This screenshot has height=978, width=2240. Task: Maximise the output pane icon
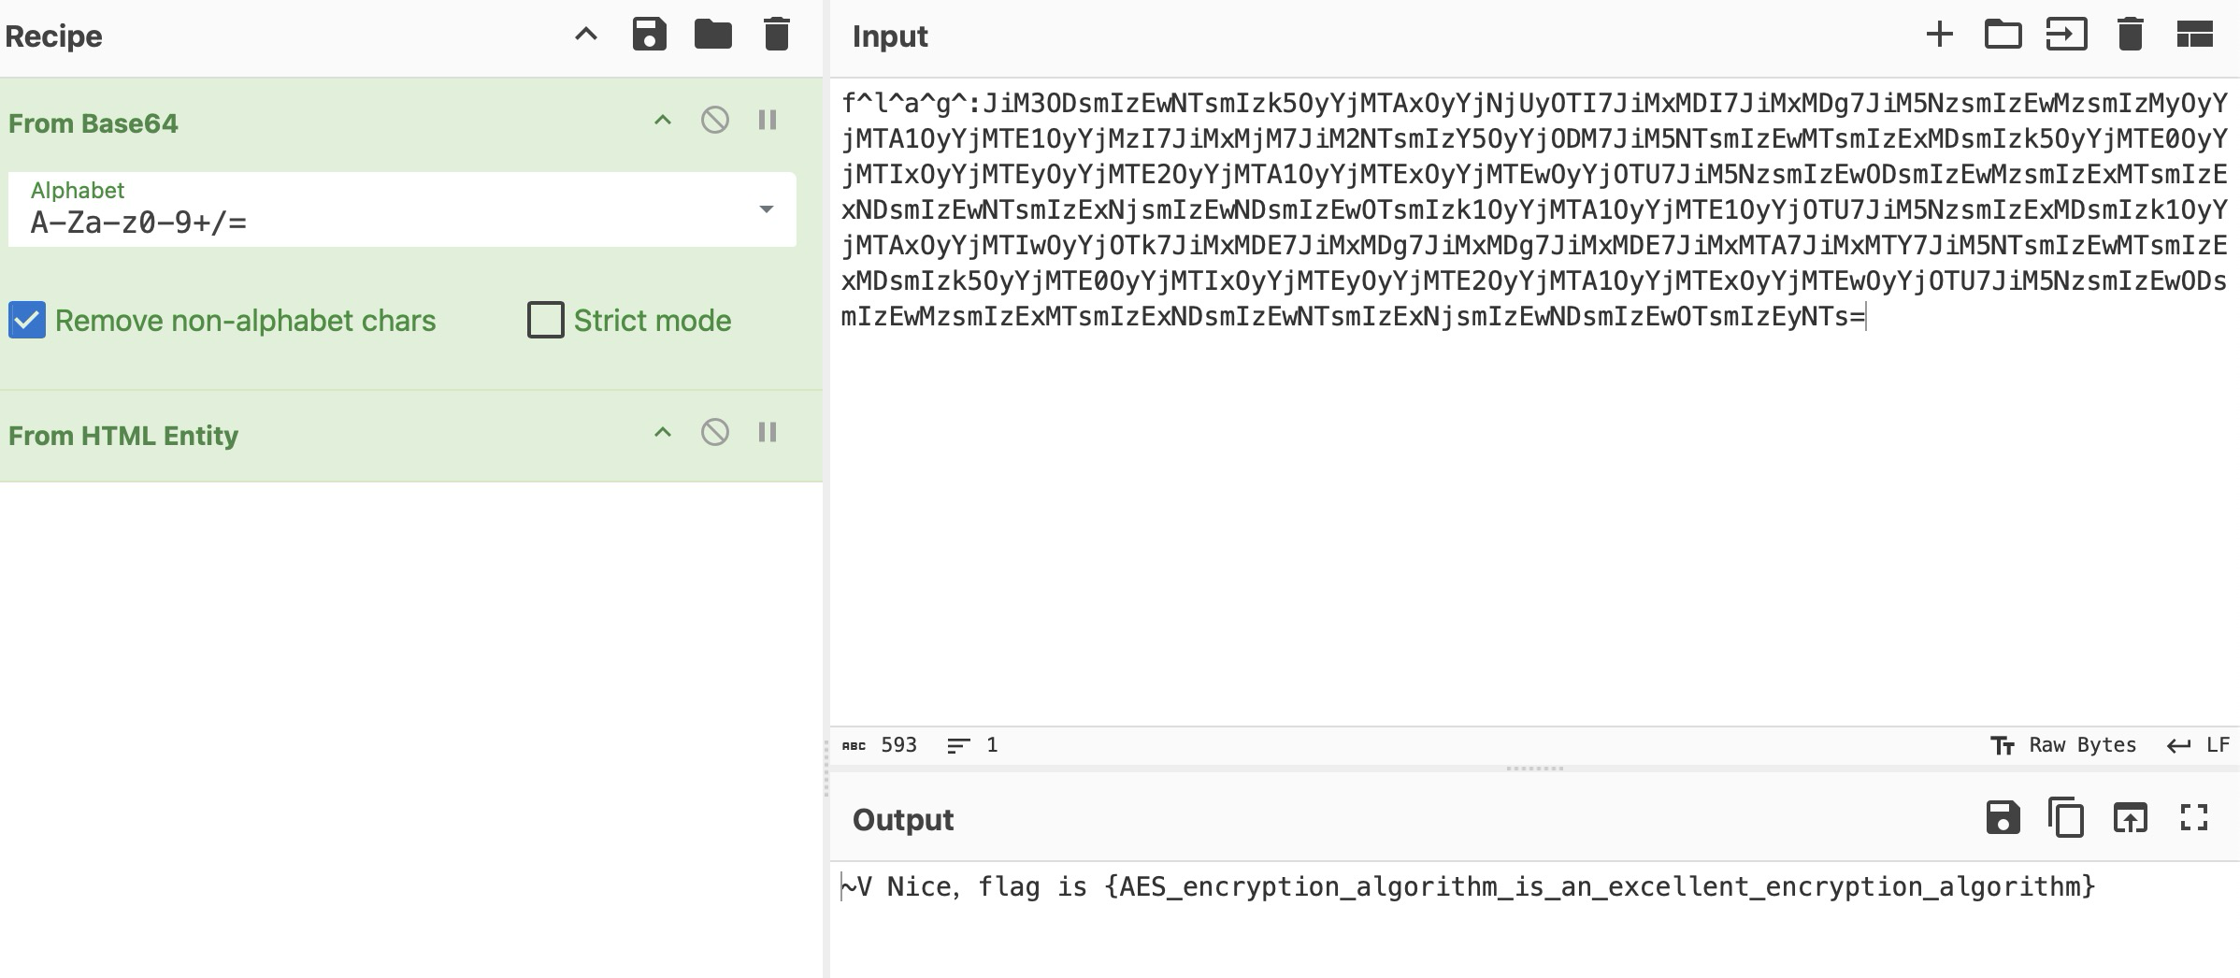[2194, 818]
